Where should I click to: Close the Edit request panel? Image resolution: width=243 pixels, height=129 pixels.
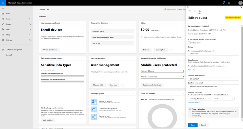click(241, 7)
